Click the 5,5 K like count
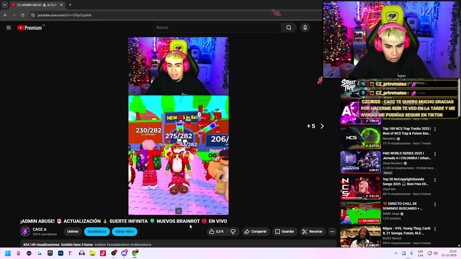 point(220,232)
